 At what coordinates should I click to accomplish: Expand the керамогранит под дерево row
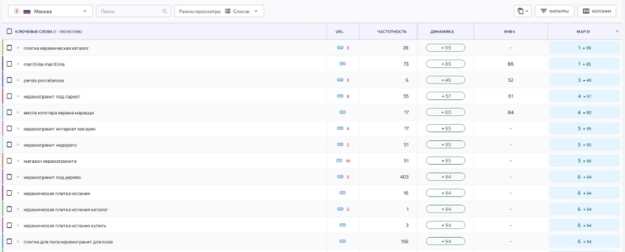[18, 177]
